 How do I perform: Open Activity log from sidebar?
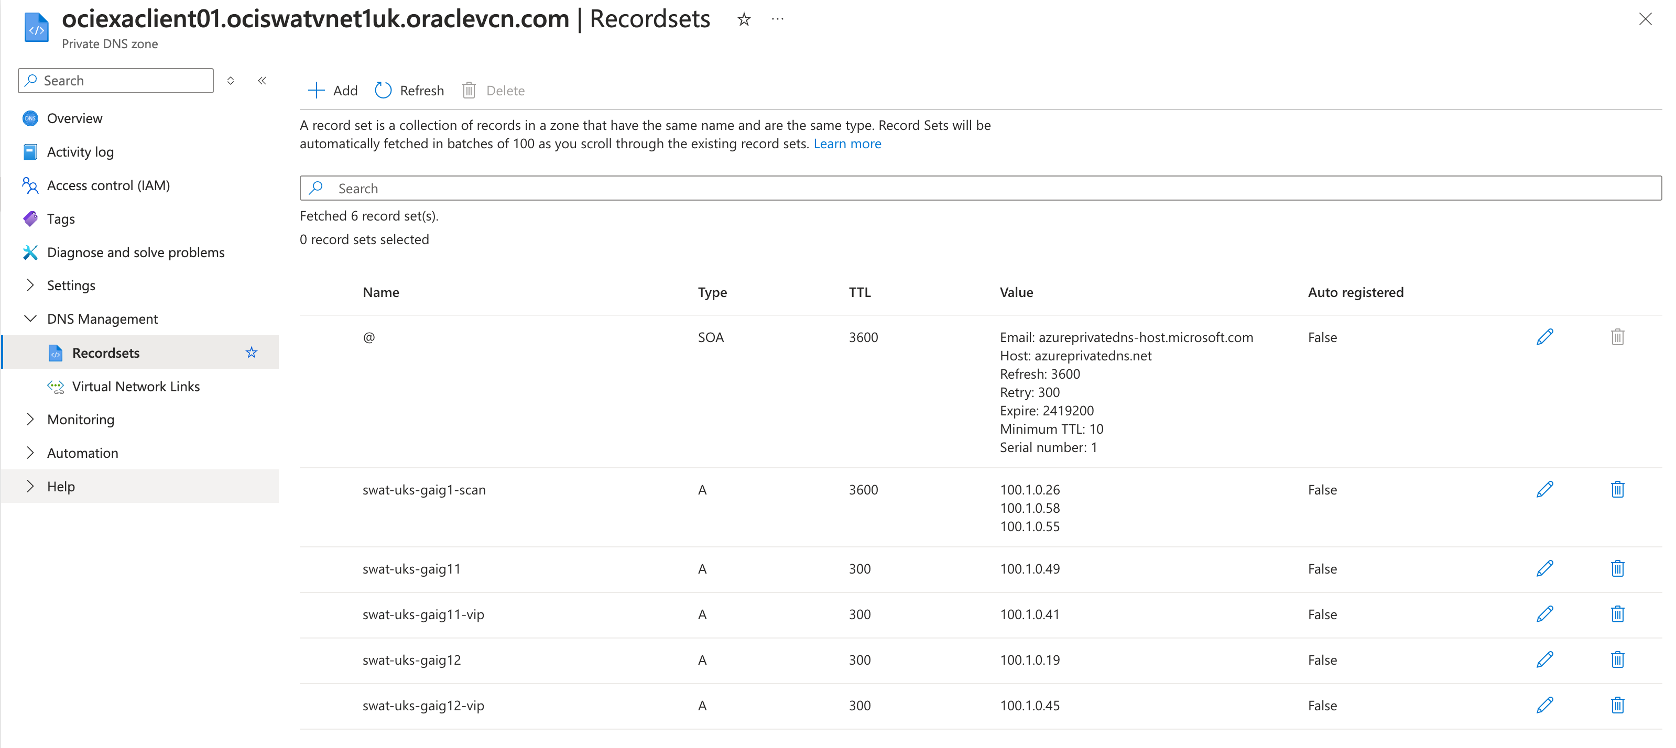(x=79, y=151)
